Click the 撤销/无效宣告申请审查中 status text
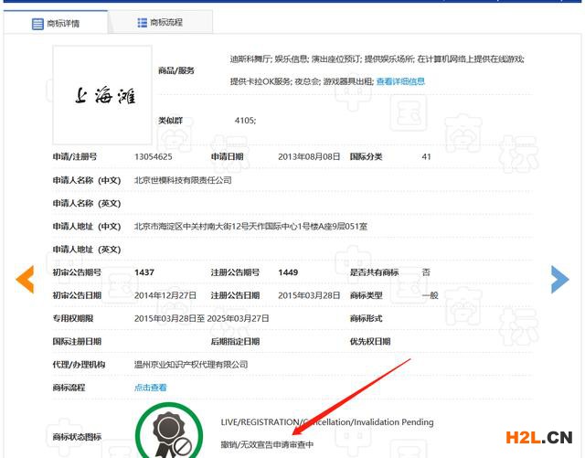 click(x=267, y=444)
